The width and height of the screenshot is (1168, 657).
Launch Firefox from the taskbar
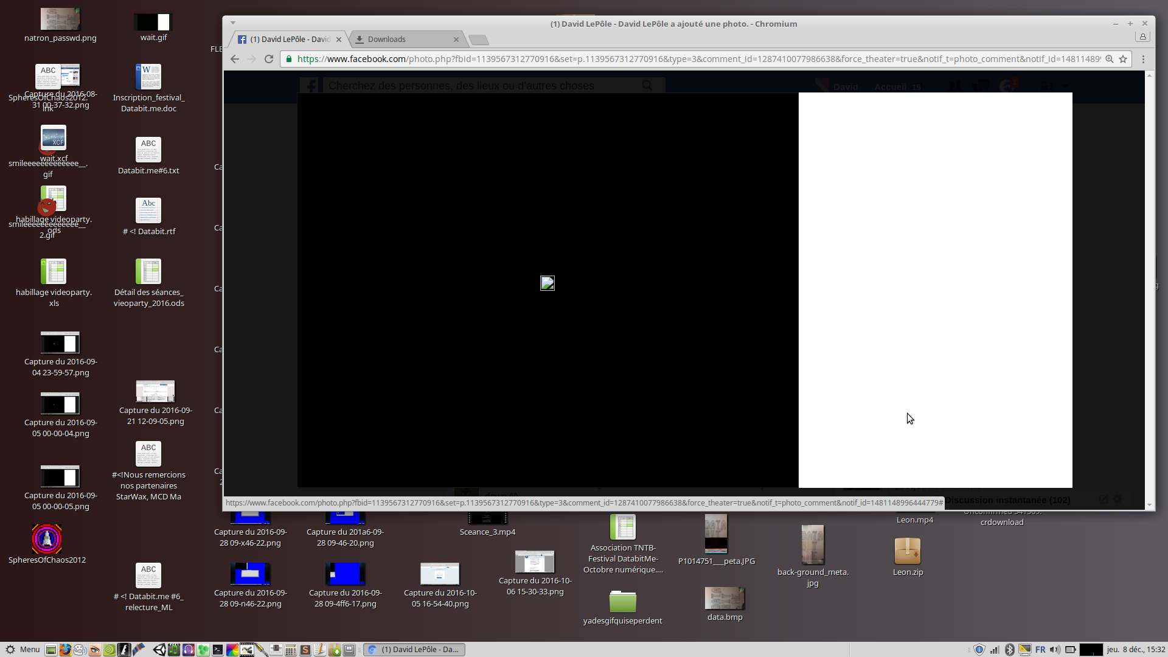[65, 650]
